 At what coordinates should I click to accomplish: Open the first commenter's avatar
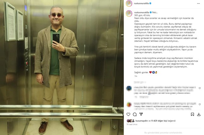click(x=129, y=88)
